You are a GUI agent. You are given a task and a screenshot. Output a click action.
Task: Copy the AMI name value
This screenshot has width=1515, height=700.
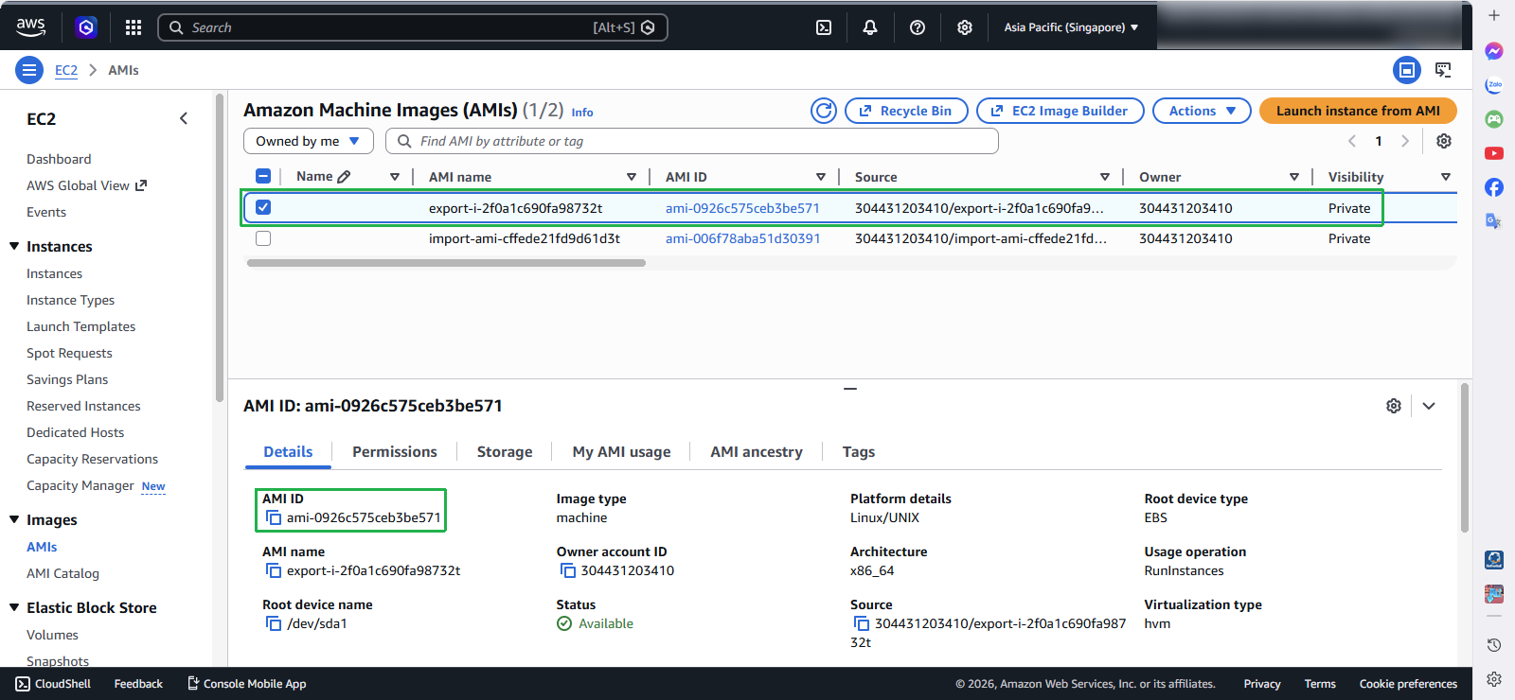(274, 570)
